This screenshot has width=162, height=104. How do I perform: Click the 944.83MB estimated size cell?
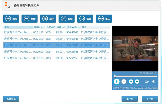72,39
